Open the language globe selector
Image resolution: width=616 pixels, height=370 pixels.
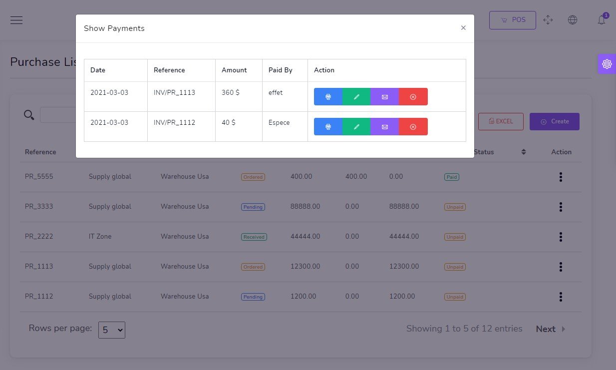[573, 20]
